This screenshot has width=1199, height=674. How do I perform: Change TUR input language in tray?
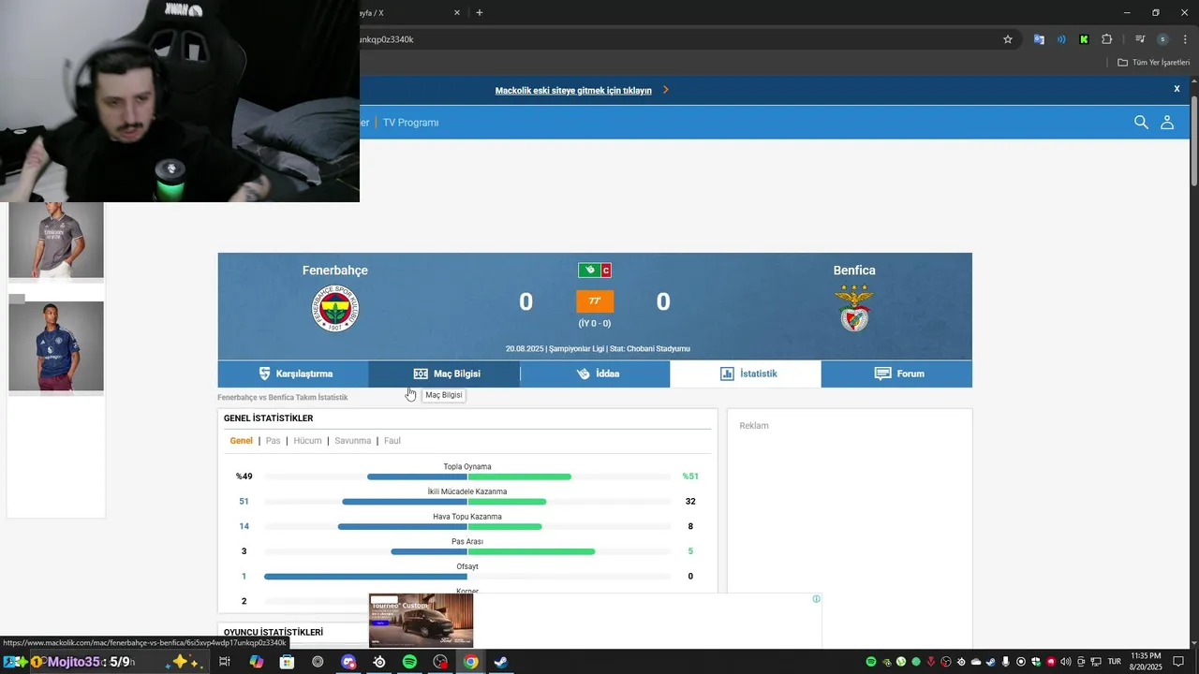click(x=1115, y=662)
